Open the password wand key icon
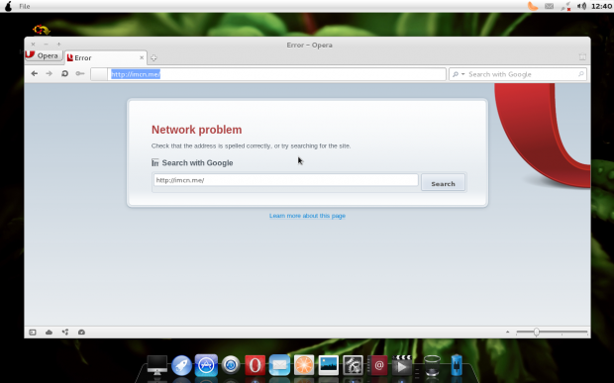Viewport: 614px width, 383px height. 80,73
